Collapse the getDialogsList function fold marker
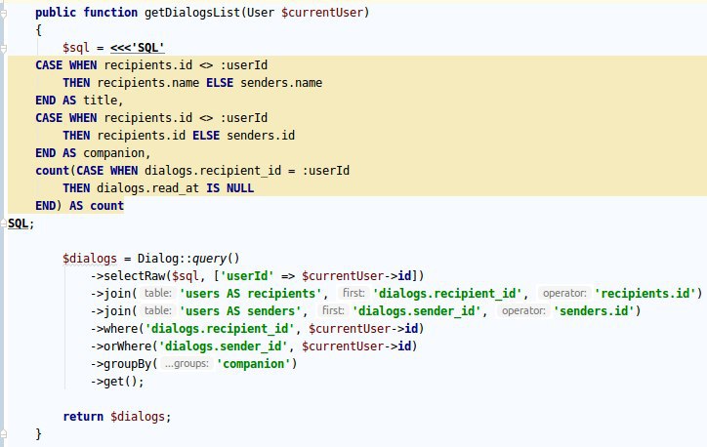707x447 pixels. pyautogui.click(x=3, y=14)
